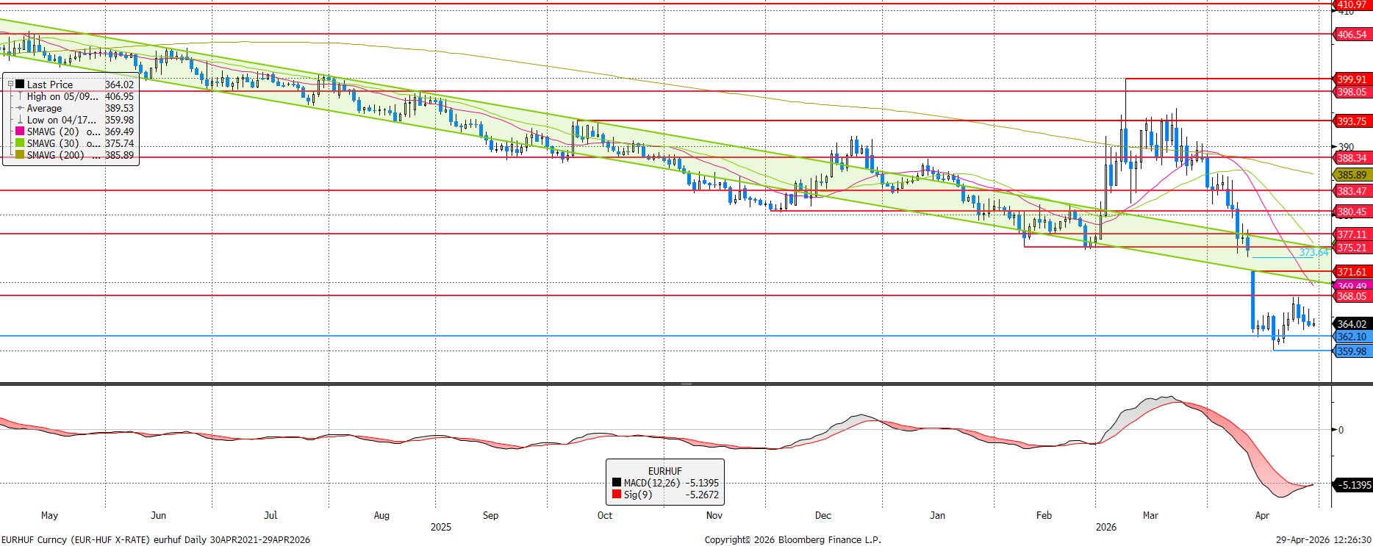The image size is (1373, 546).
Task: Click the olive 385.89 SMAVG axis tag
Action: click(1352, 175)
